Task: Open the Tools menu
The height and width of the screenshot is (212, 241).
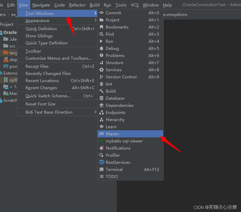Action: tap(121, 5)
